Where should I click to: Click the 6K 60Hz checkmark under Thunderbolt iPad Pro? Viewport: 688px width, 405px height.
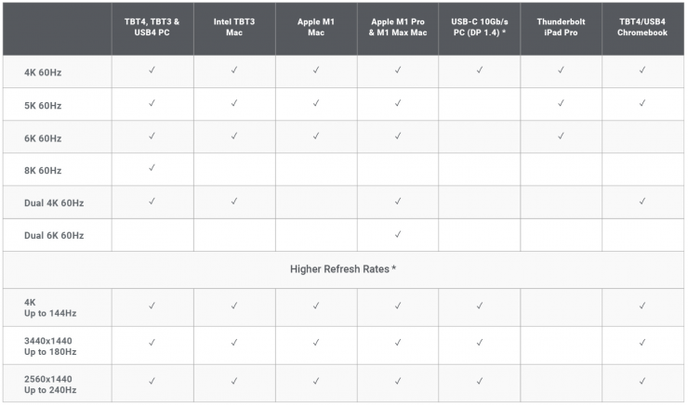[561, 136]
